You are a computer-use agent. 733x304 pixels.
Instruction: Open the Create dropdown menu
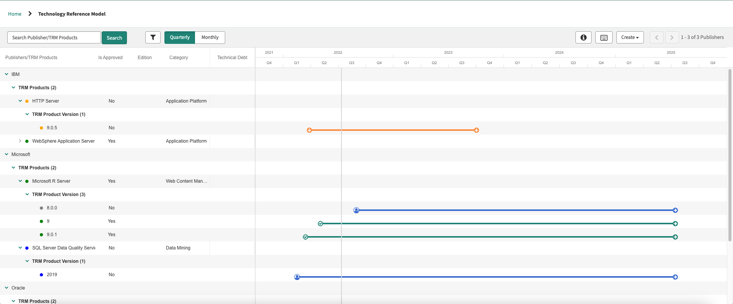630,37
